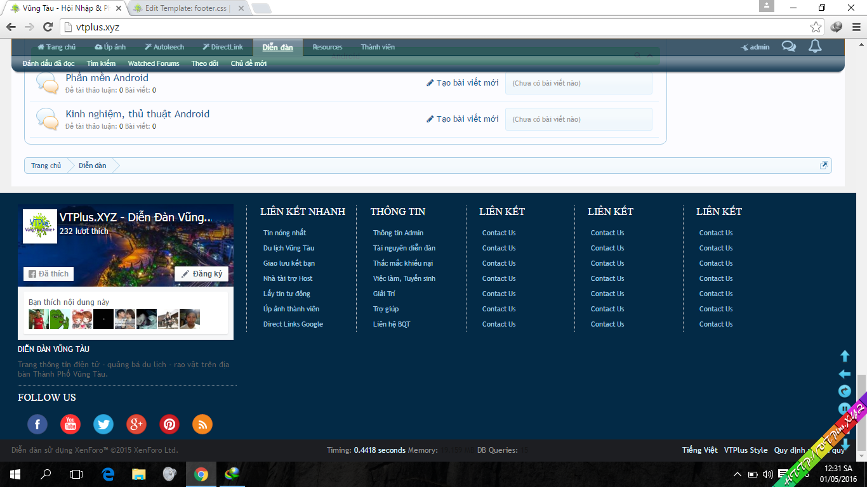Bookmark this page with the star icon
The image size is (867, 487).
tap(816, 27)
